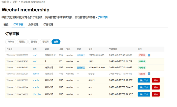177x107 pixels.
Task: Open the 订单审核 tab
Action: tap(18, 25)
